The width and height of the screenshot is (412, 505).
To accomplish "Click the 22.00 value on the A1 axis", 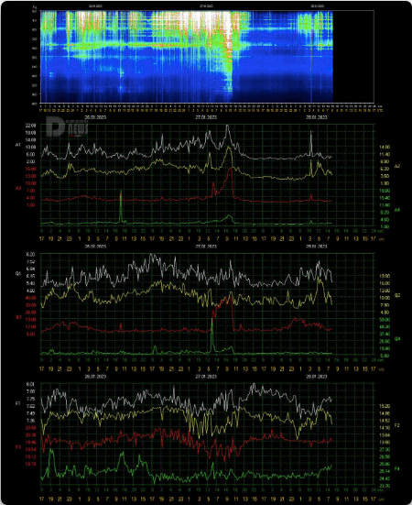I will click(31, 126).
